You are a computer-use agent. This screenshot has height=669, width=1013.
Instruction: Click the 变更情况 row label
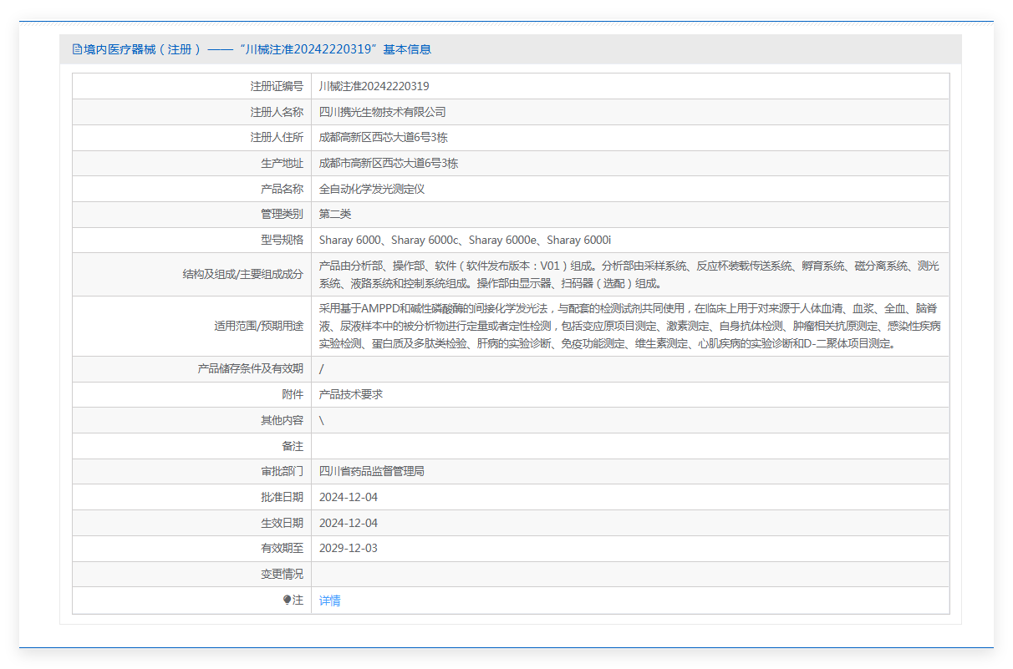[x=282, y=574]
